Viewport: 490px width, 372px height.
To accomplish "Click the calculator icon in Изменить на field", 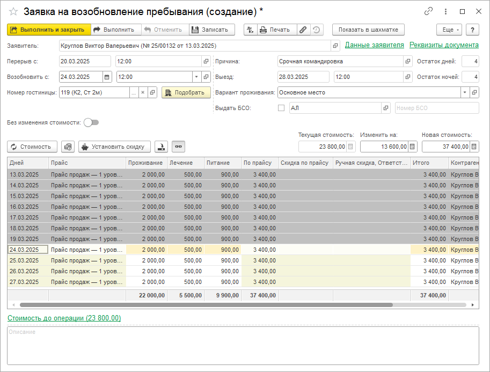I will tap(412, 147).
